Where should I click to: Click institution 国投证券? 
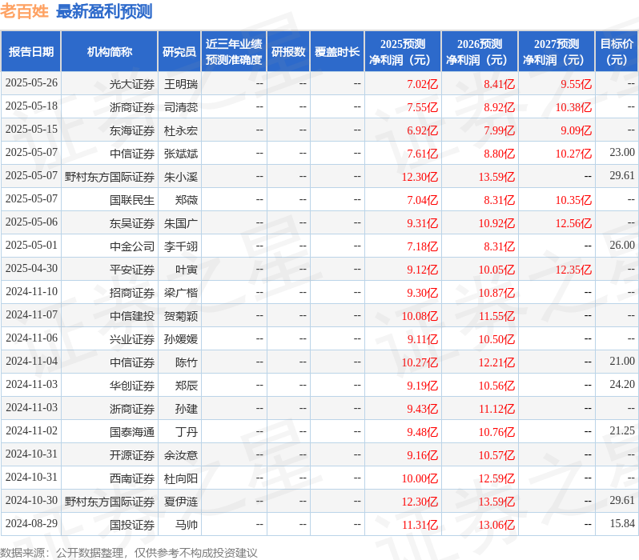pos(132,526)
